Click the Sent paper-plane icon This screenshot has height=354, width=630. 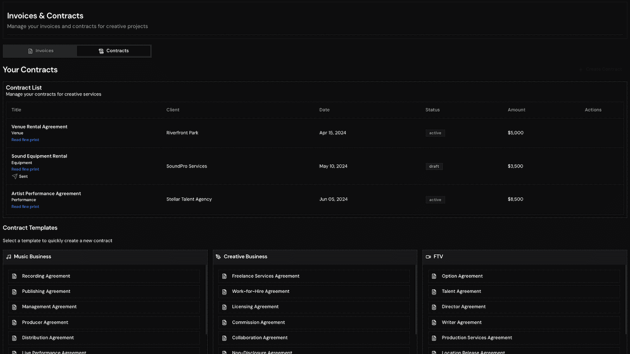pyautogui.click(x=15, y=176)
